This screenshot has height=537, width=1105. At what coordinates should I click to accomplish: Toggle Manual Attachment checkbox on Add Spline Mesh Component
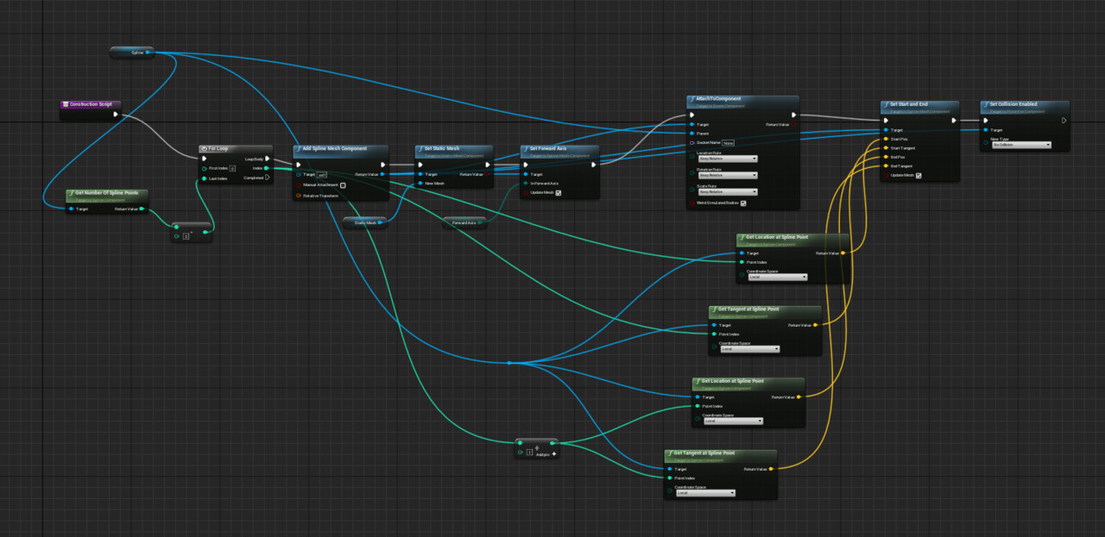343,185
